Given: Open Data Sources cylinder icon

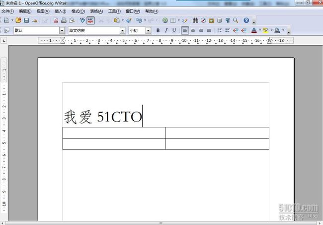Looking at the screenshot, I should click(220, 20).
